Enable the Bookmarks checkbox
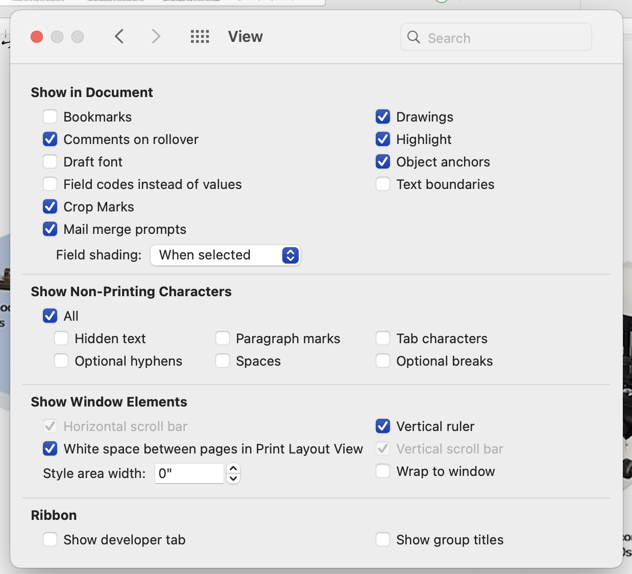Image resolution: width=632 pixels, height=574 pixels. 50,117
